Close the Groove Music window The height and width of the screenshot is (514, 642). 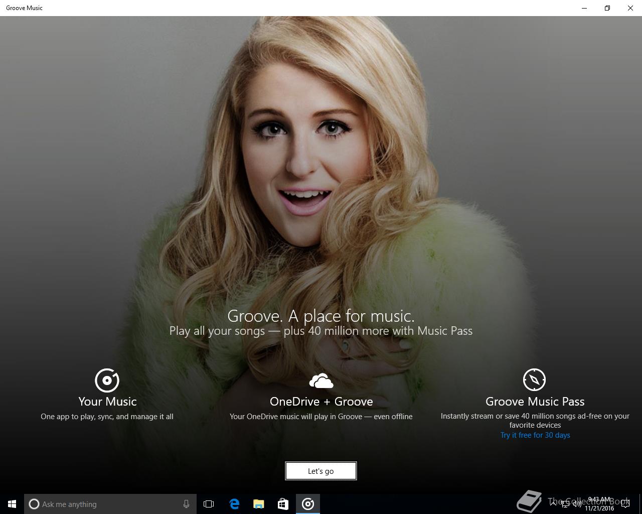coord(630,8)
